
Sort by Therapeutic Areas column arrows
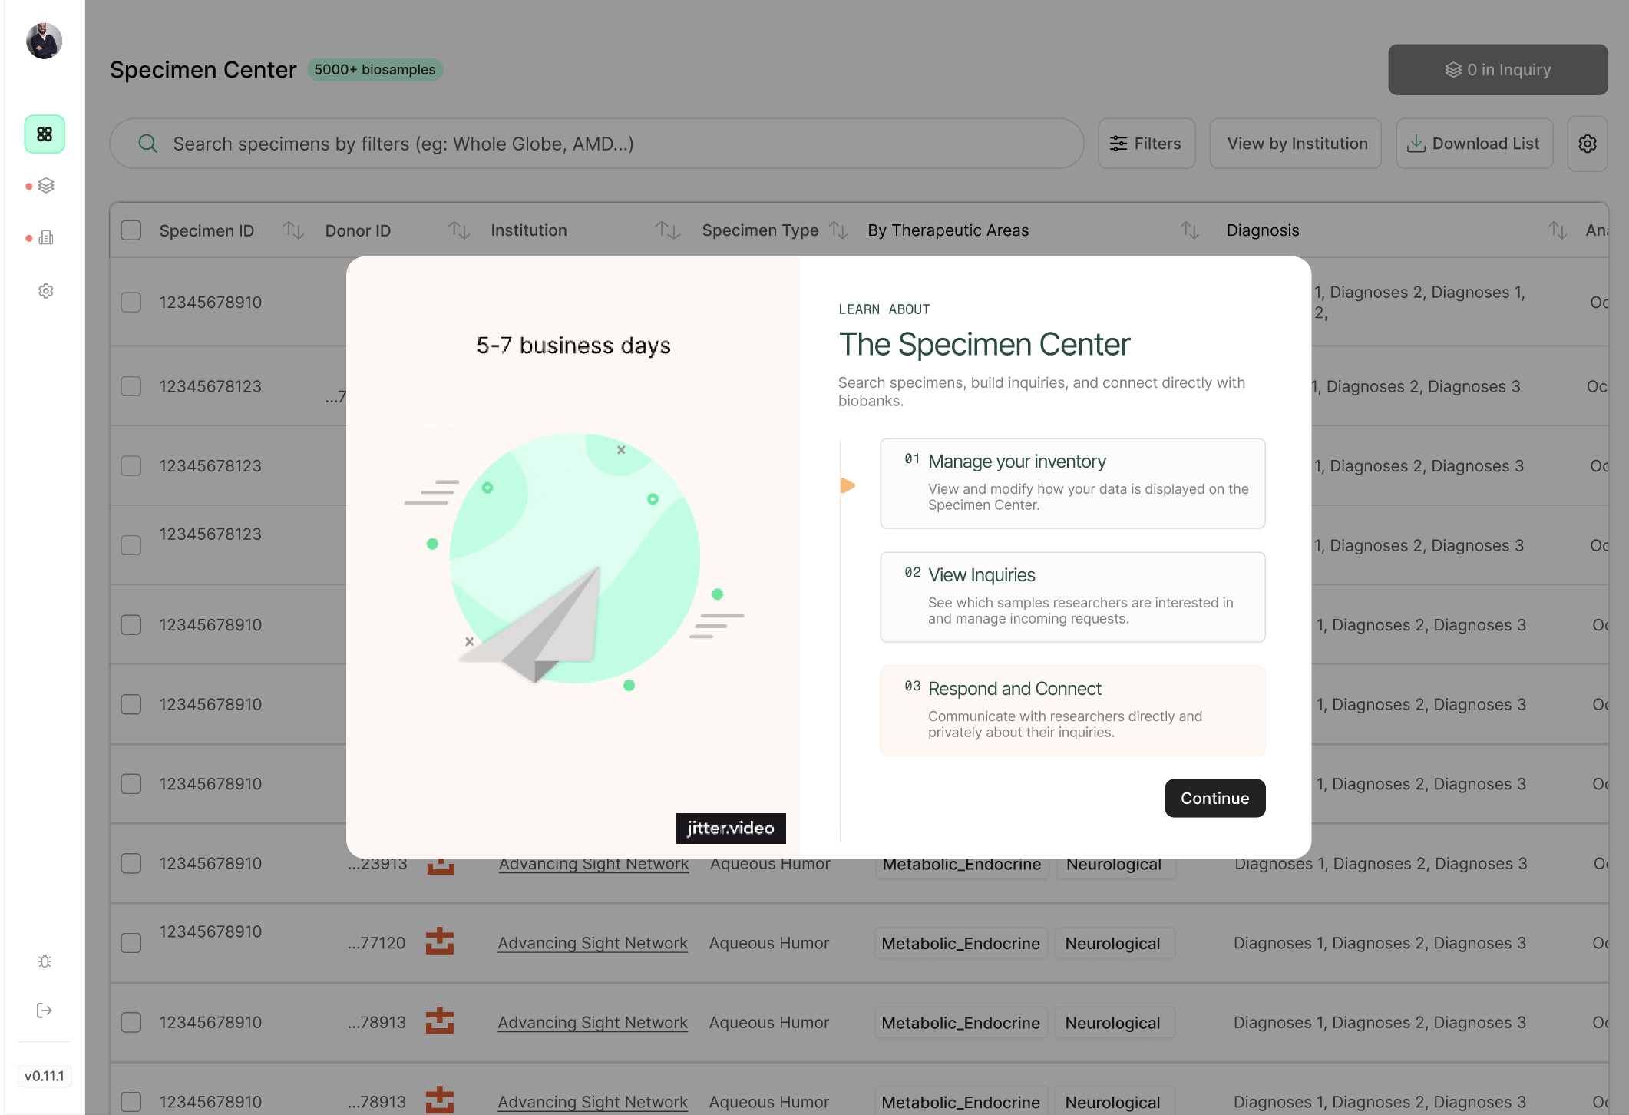click(x=1190, y=230)
